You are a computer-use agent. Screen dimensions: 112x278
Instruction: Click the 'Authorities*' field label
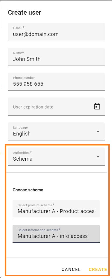tap(22, 152)
